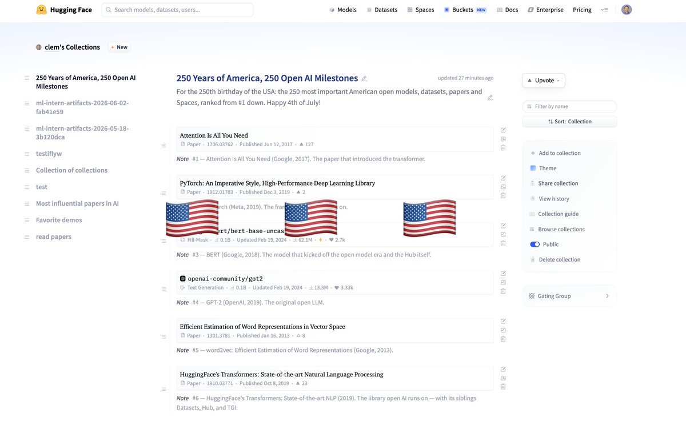Open the Datasets nav item
Viewport: 686px width, 421px height.
click(x=382, y=10)
